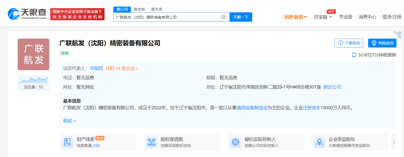Collapse the company info with 收起

pyautogui.click(x=69, y=121)
